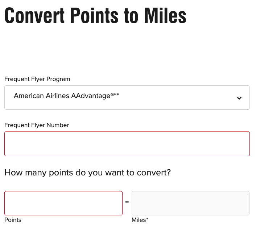Click the chevron arrow in program dropdown
The image size is (256, 231).
coord(239,98)
